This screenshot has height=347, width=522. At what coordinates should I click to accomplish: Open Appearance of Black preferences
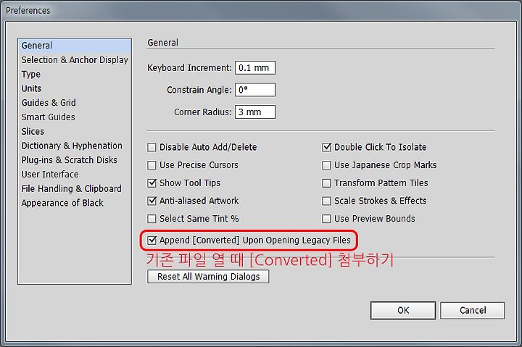pyautogui.click(x=75, y=203)
